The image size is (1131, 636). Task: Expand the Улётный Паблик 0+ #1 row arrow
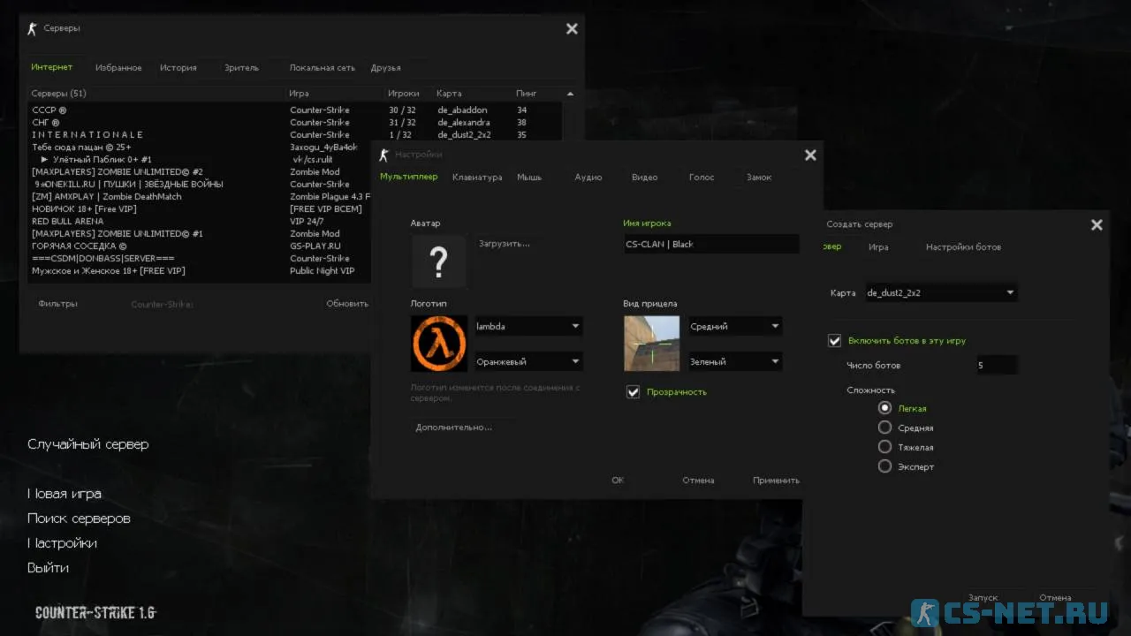[x=44, y=160]
